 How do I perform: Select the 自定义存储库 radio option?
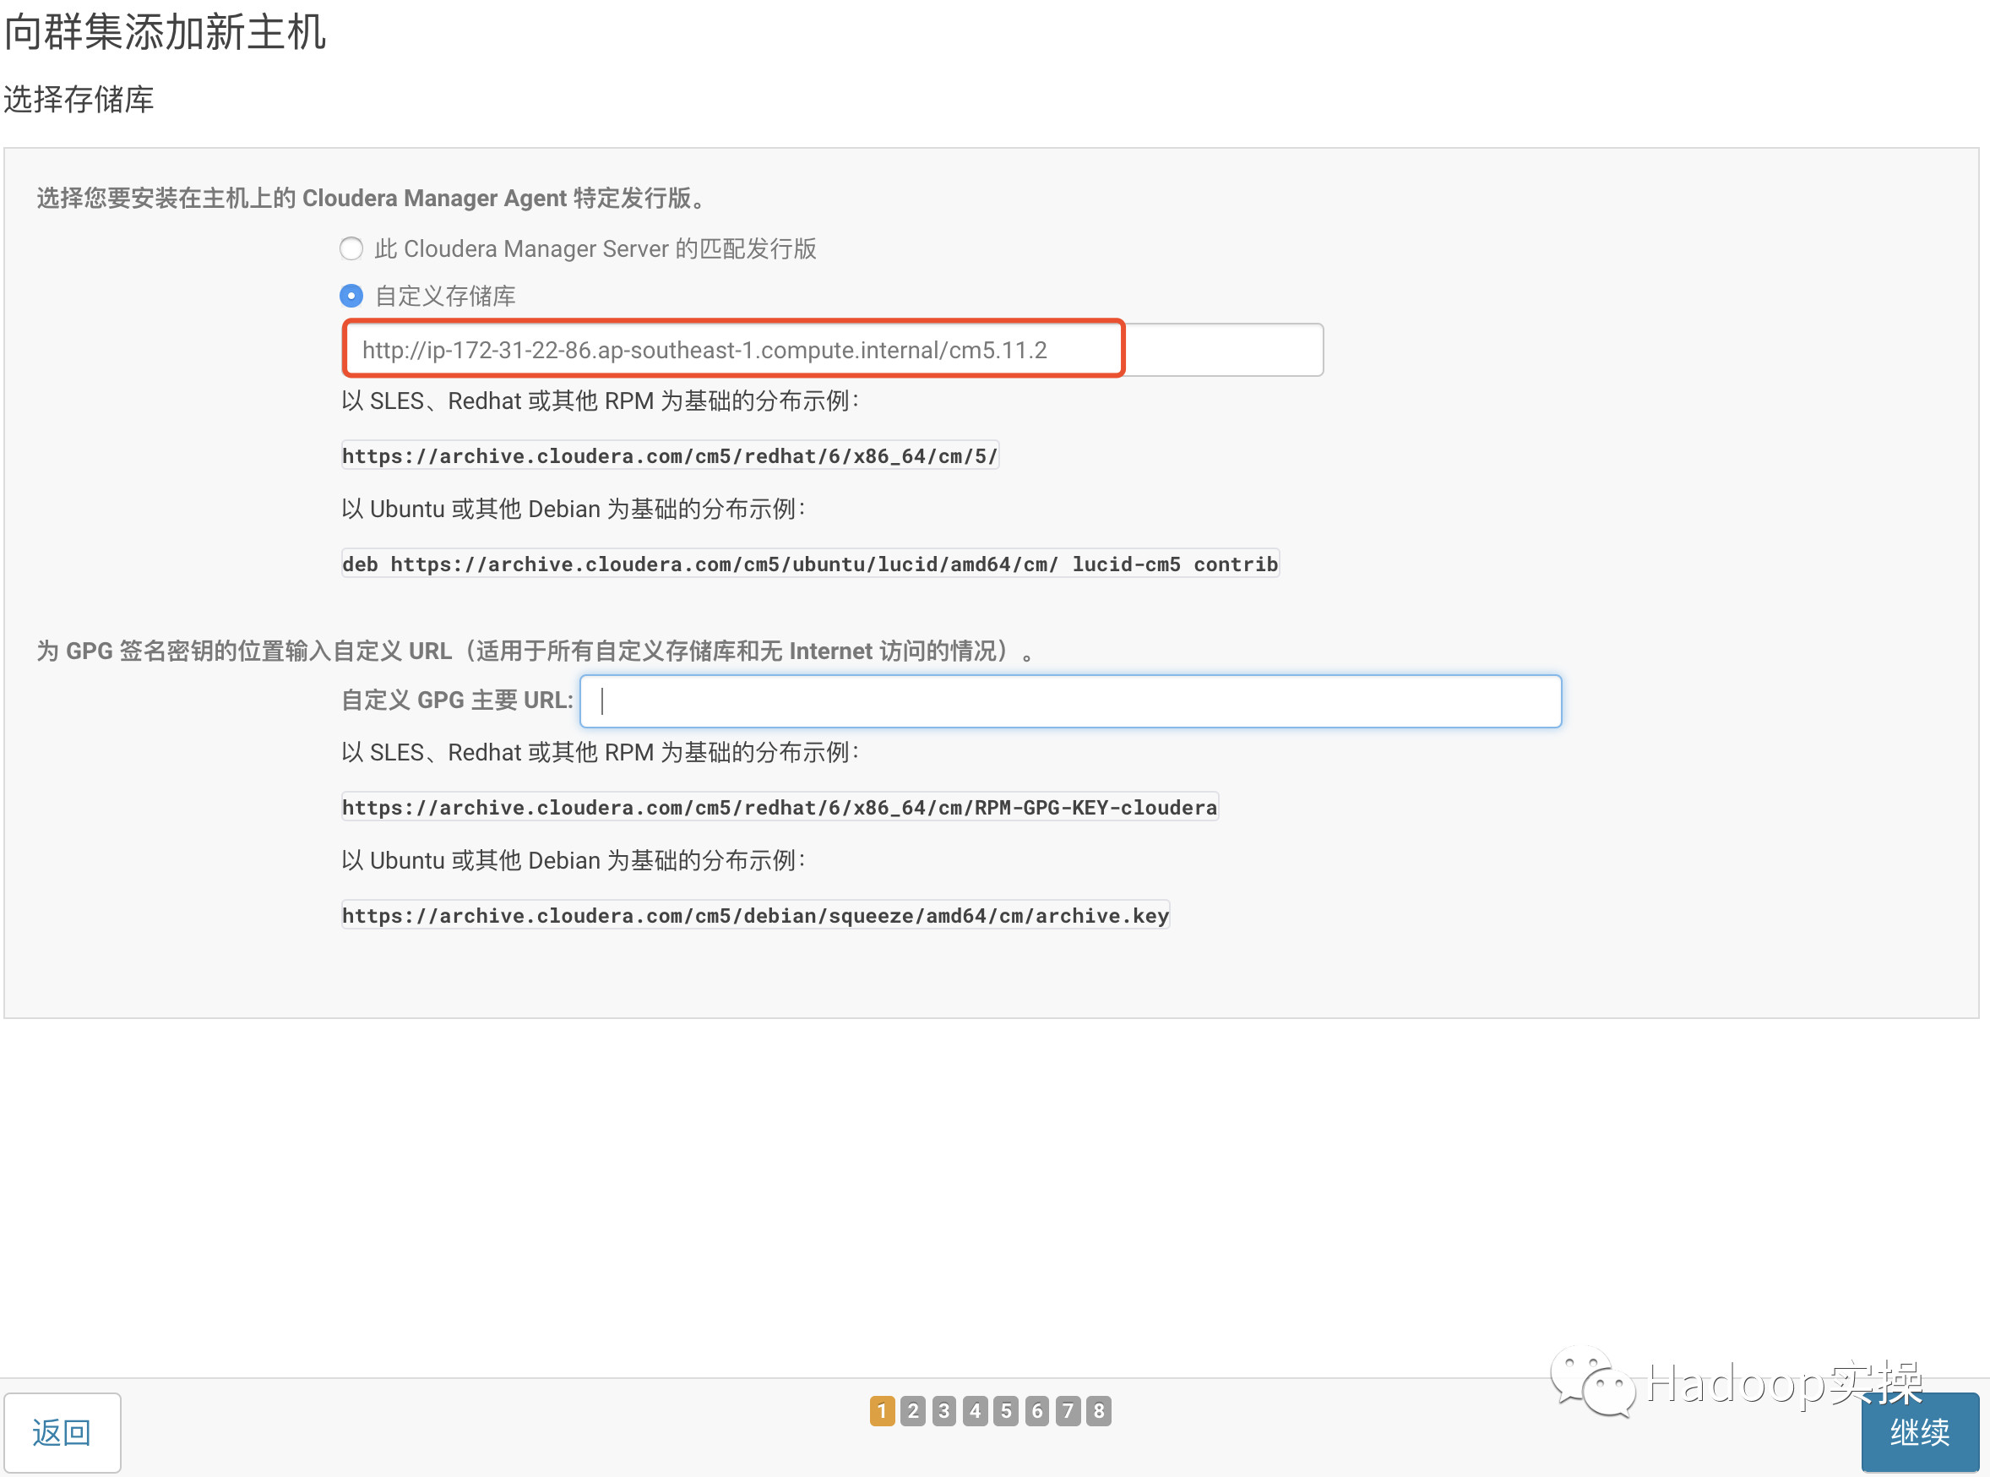pos(351,296)
